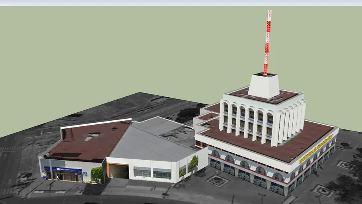Select the yellow lettering sign on right building
The width and height of the screenshot is (362, 204).
point(316,148)
